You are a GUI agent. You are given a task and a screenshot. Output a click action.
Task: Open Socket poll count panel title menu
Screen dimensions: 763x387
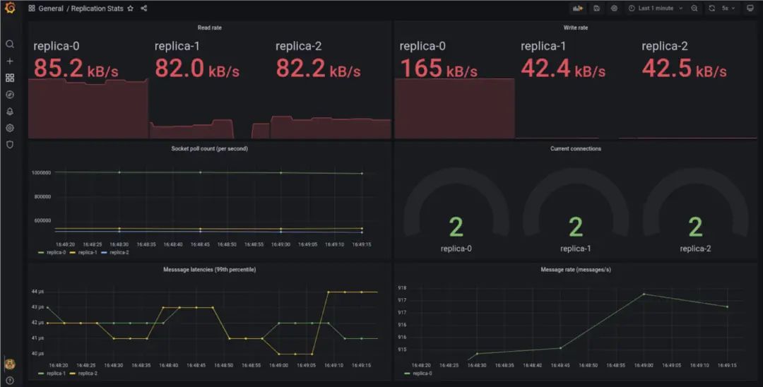210,149
